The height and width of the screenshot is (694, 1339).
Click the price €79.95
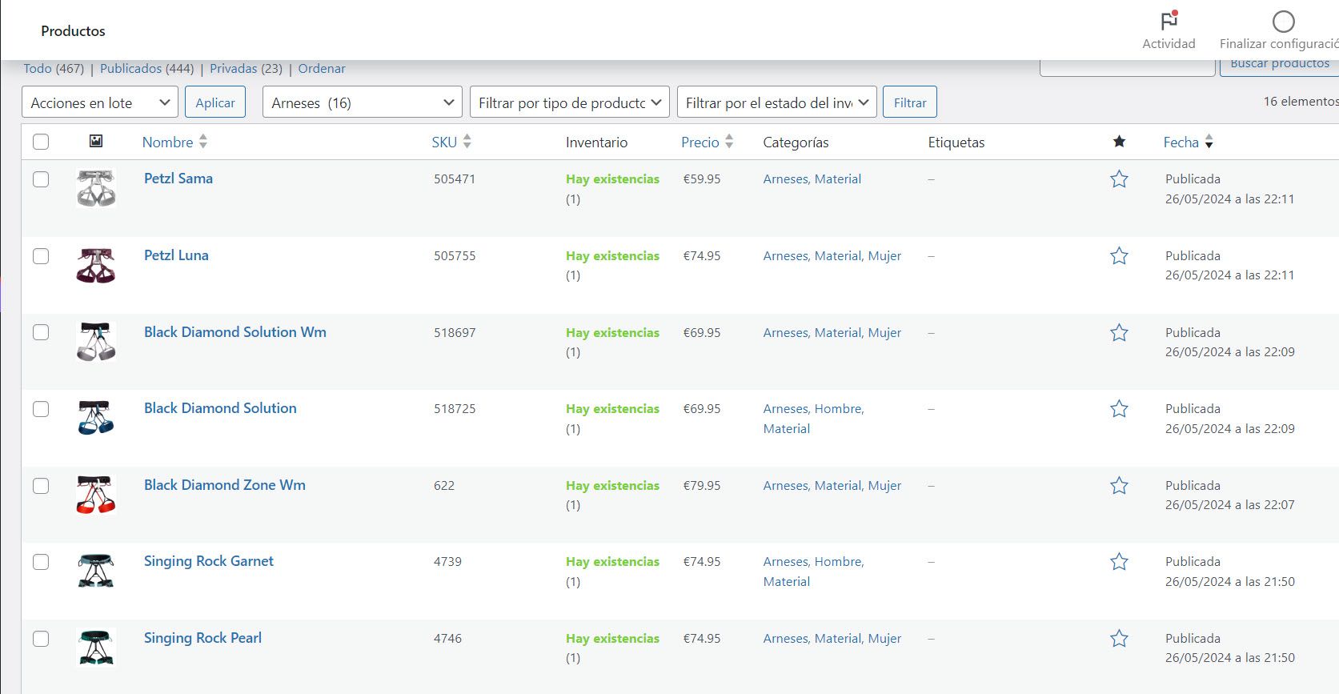coord(702,486)
